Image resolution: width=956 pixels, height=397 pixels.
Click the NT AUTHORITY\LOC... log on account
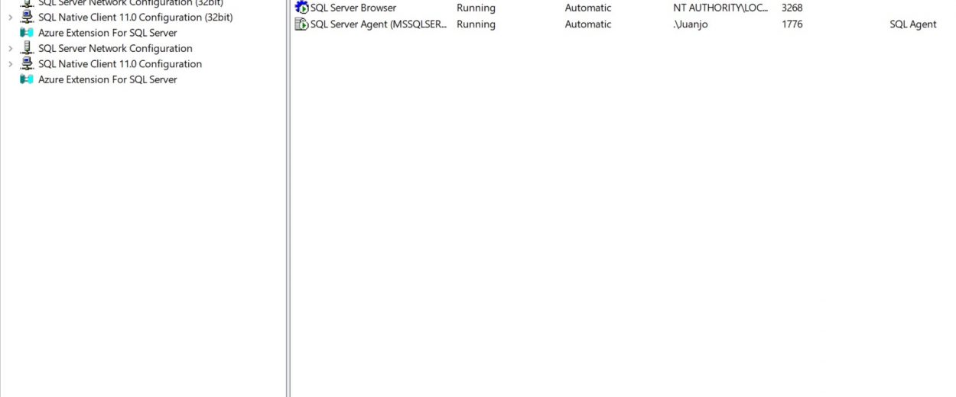(x=715, y=8)
